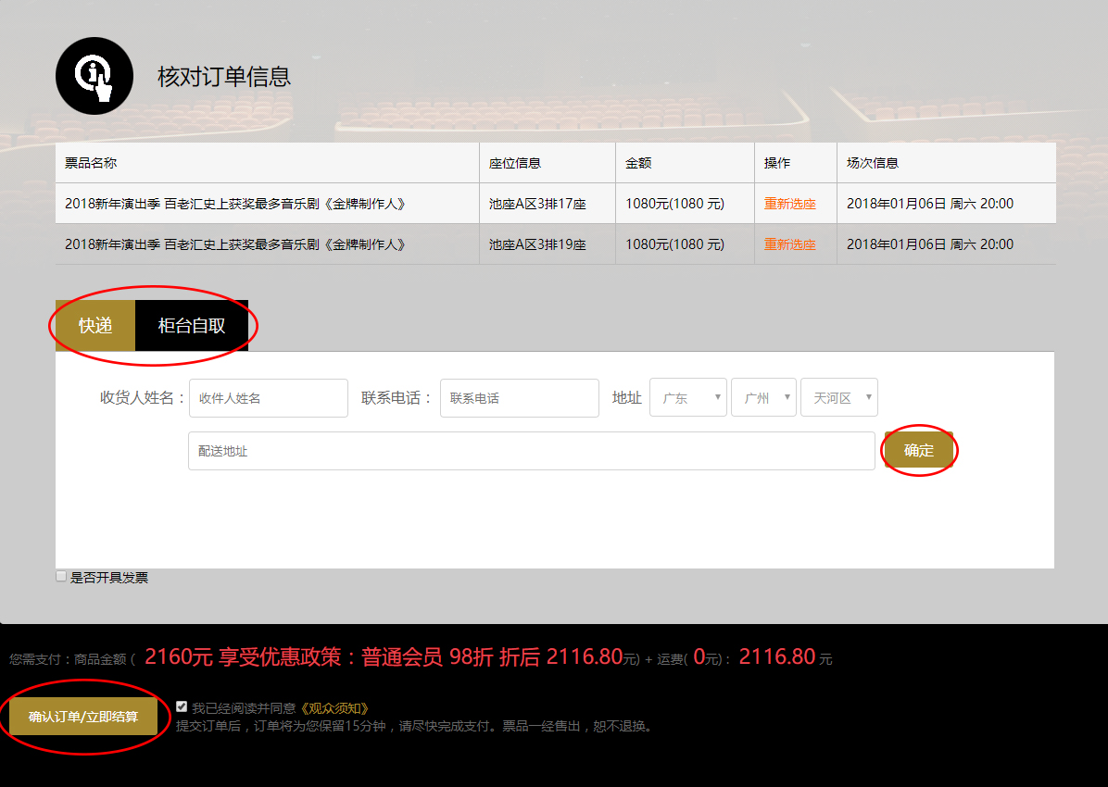Select the first 《金牌制作人》 ticket name
Screen dimensions: 1108x787
click(265, 202)
